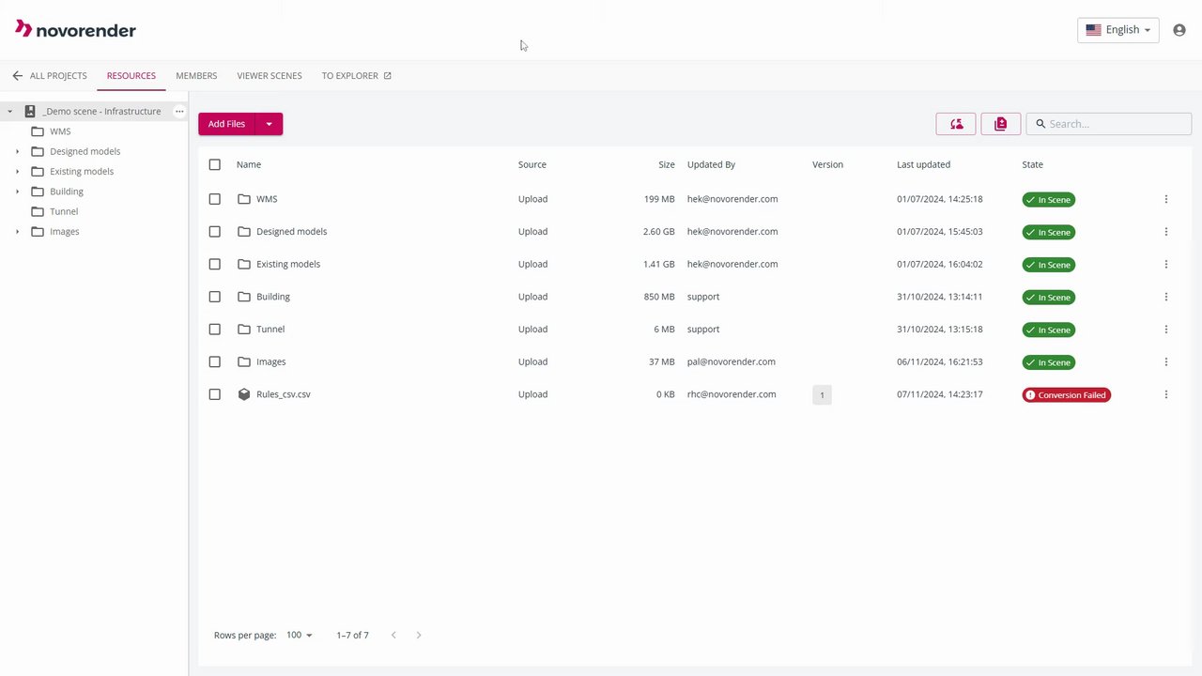Open row menu for Existing models
This screenshot has height=676, width=1202.
tap(1166, 265)
